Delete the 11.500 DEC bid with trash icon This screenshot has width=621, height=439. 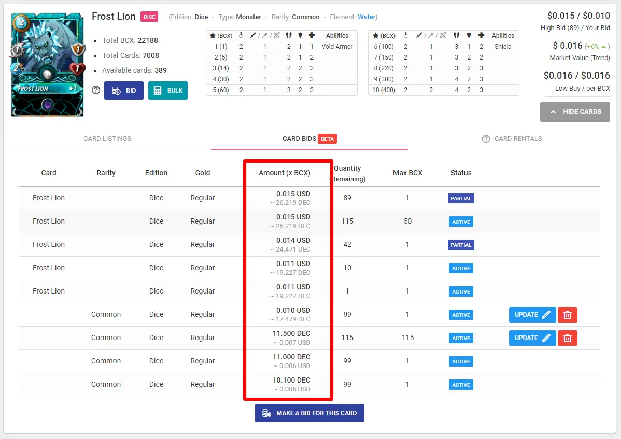click(568, 338)
